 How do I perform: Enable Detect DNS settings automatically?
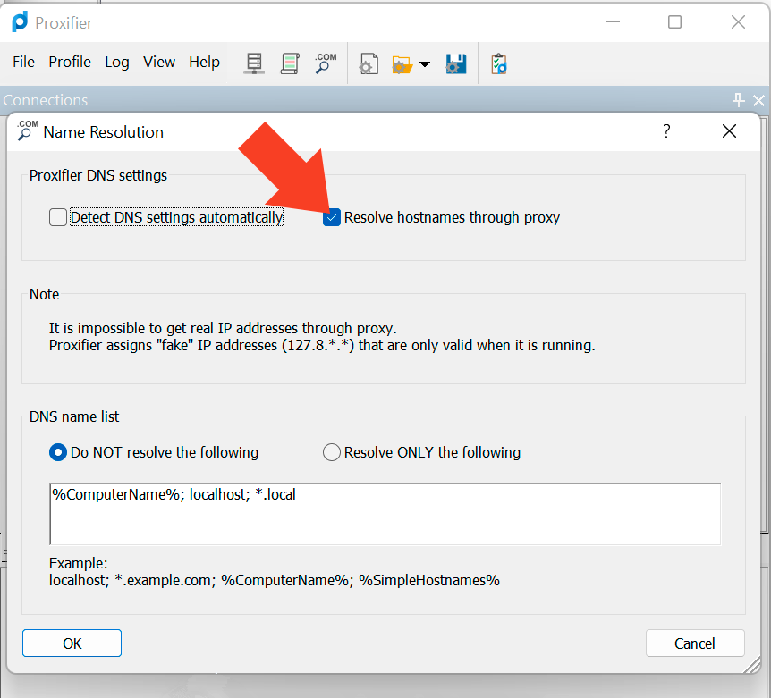(x=58, y=217)
